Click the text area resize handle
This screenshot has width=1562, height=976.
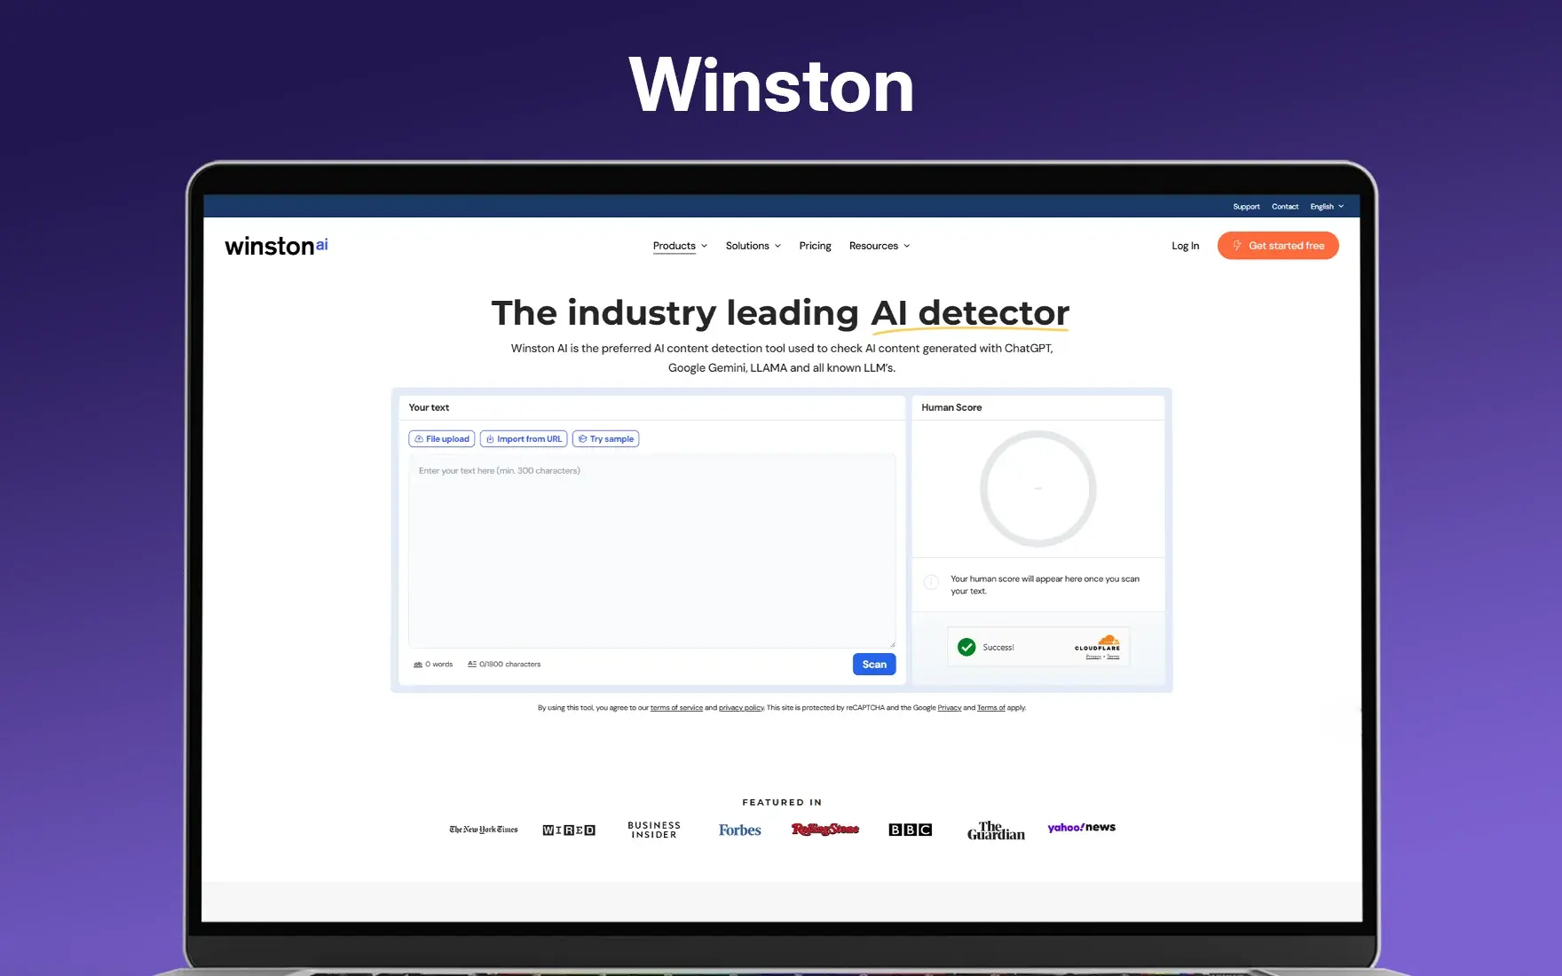point(892,644)
